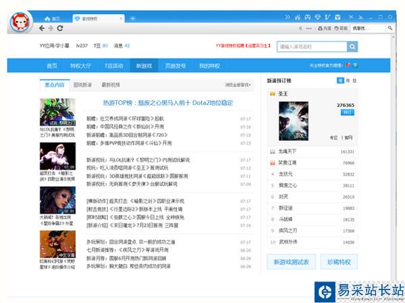Open the T豆 80 balance link
This screenshot has width=405, height=303.
click(101, 46)
